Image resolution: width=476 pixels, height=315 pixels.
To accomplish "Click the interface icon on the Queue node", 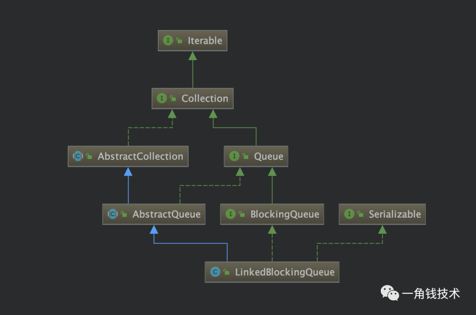I will (x=234, y=156).
